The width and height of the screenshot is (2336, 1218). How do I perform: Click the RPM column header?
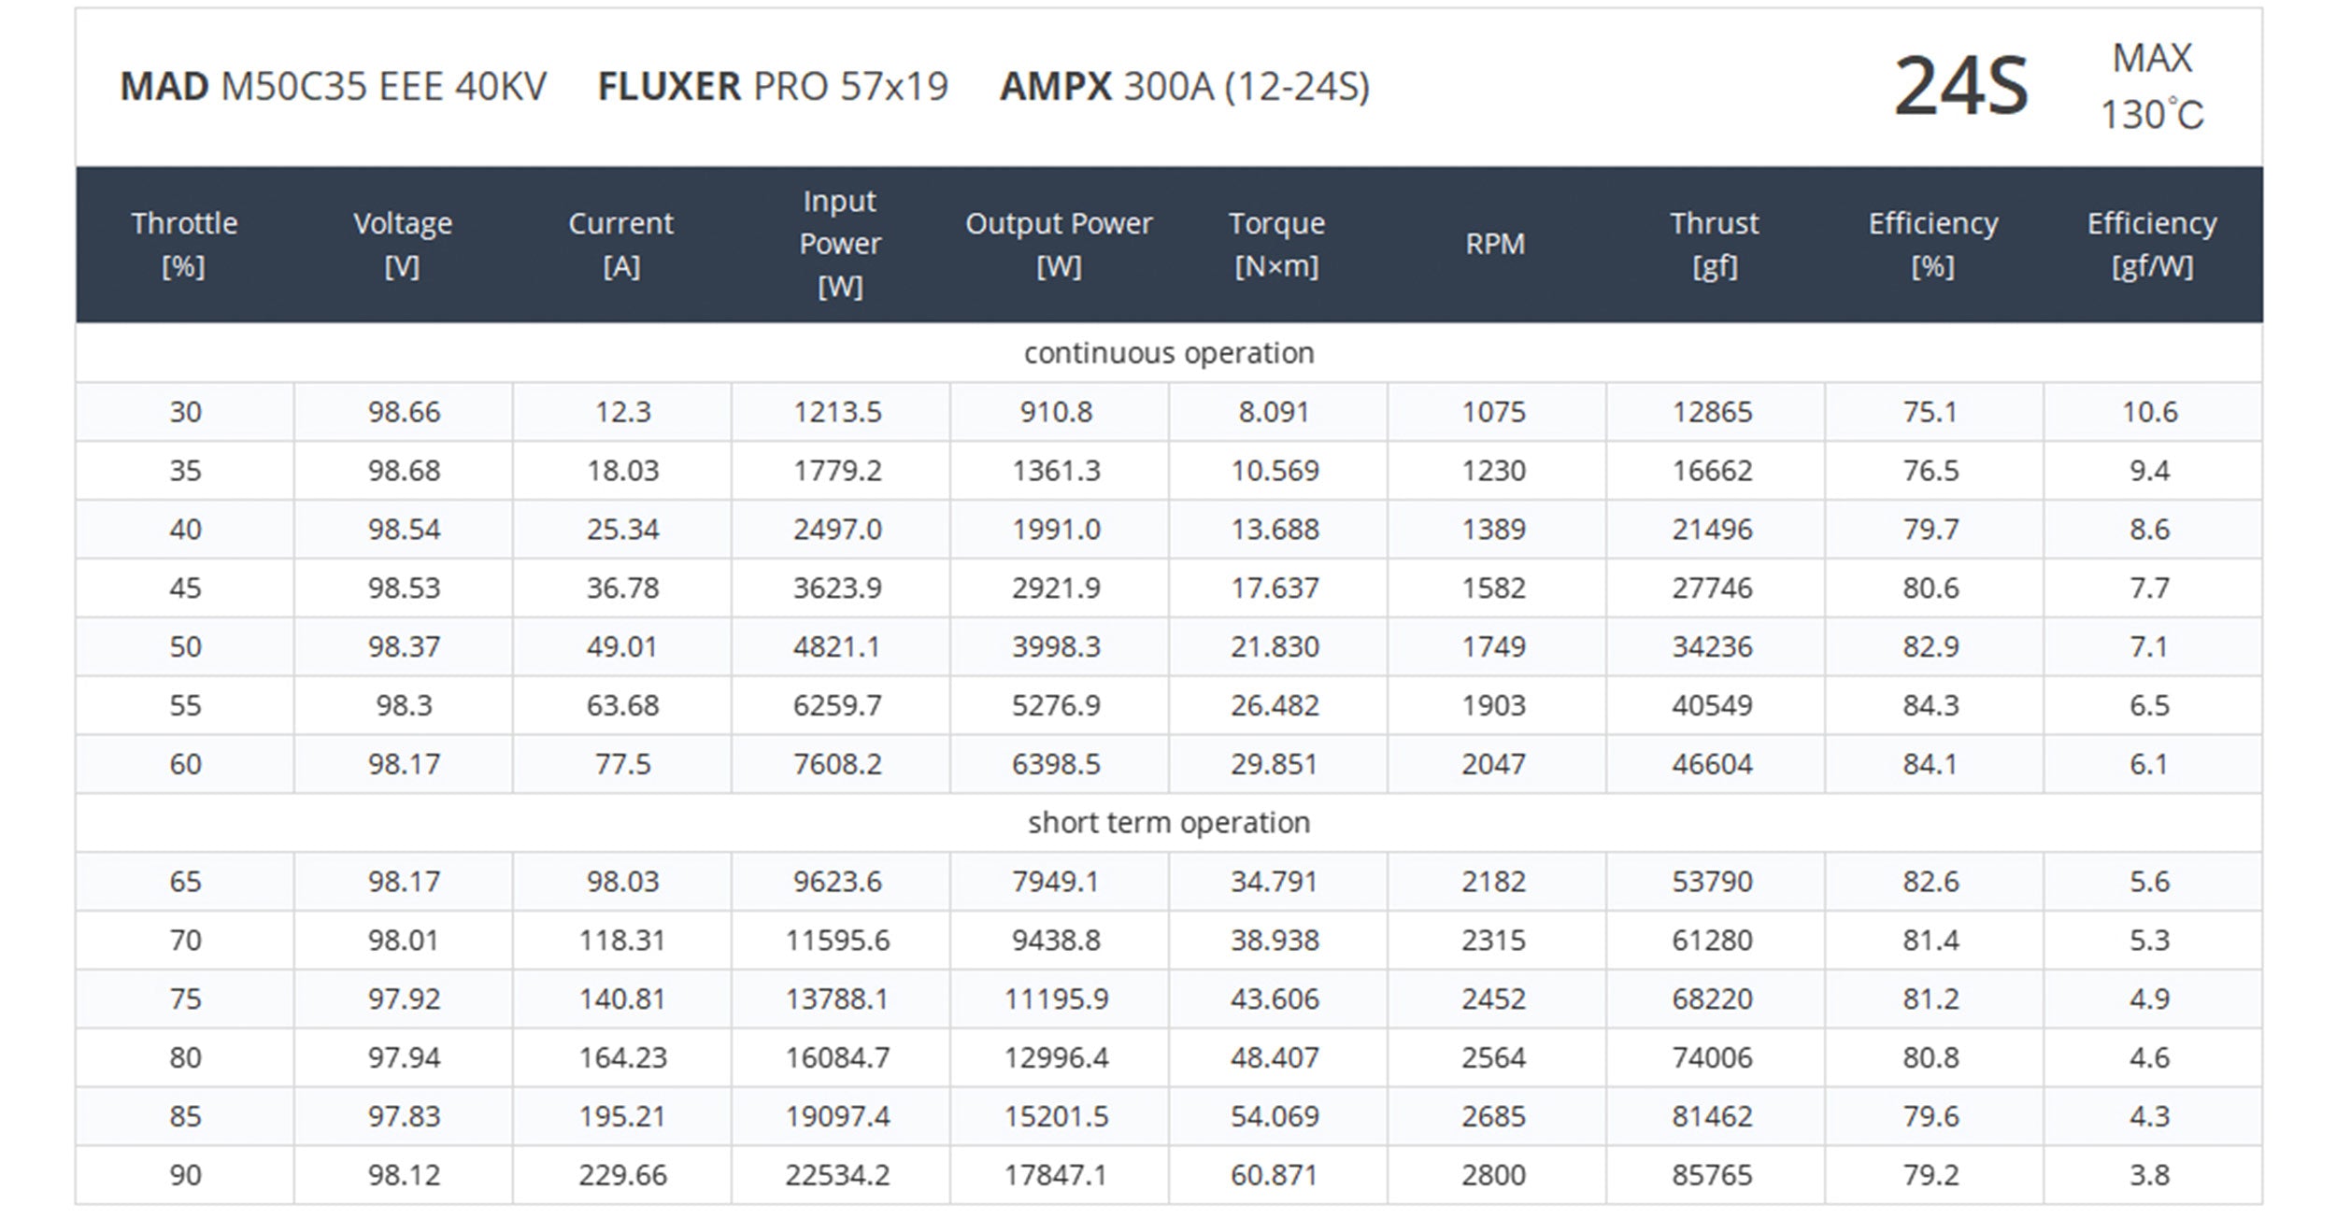click(x=1495, y=245)
